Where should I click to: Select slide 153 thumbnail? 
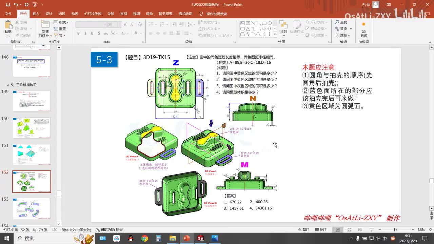32,208
